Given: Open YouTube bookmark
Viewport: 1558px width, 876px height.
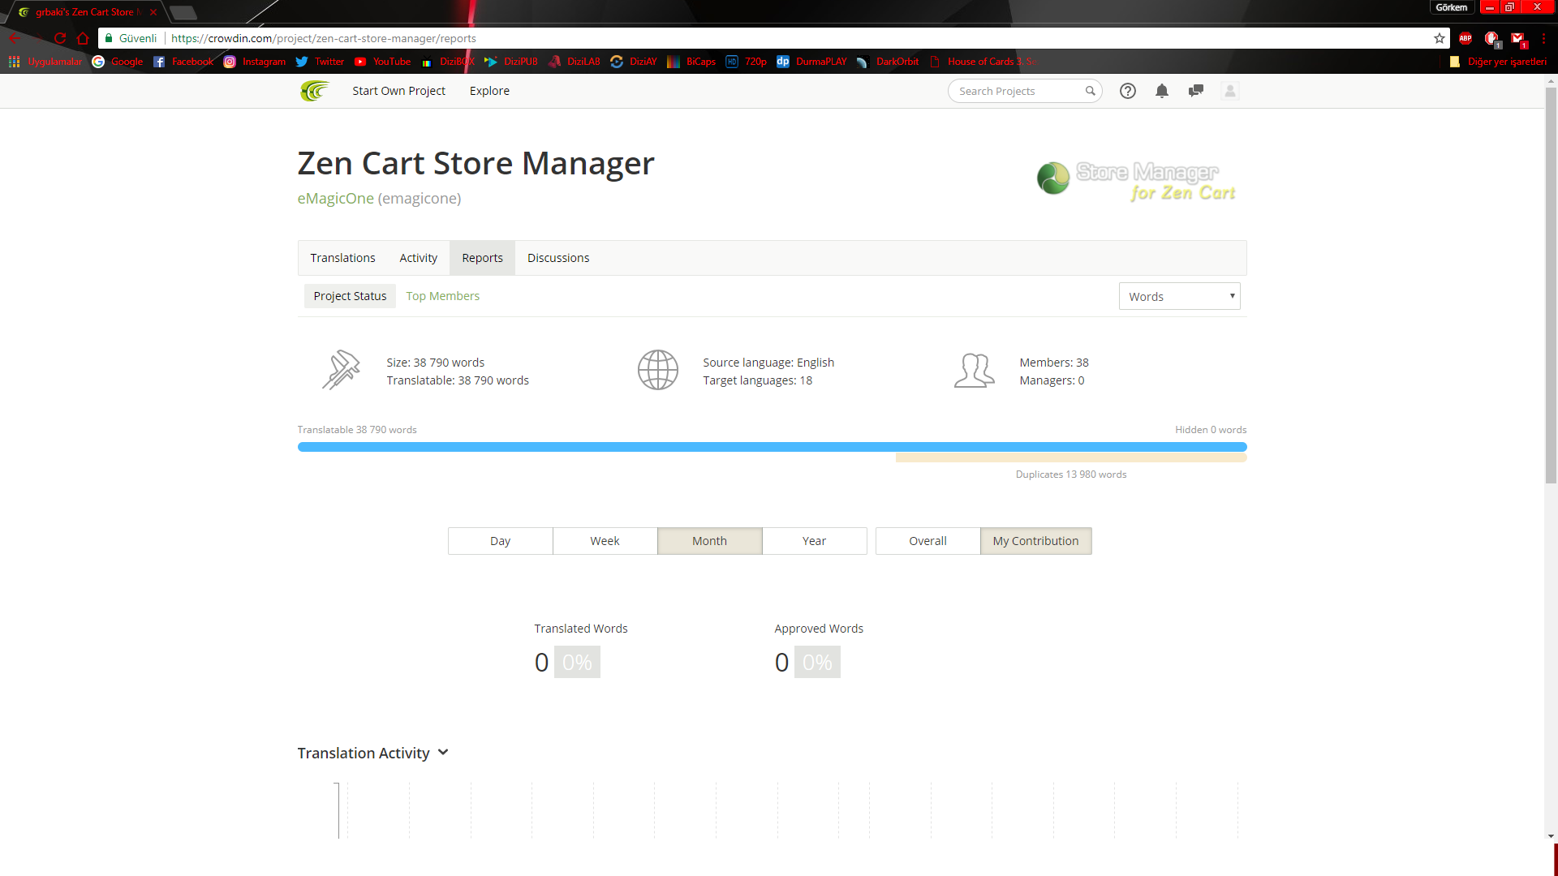Looking at the screenshot, I should tap(382, 62).
